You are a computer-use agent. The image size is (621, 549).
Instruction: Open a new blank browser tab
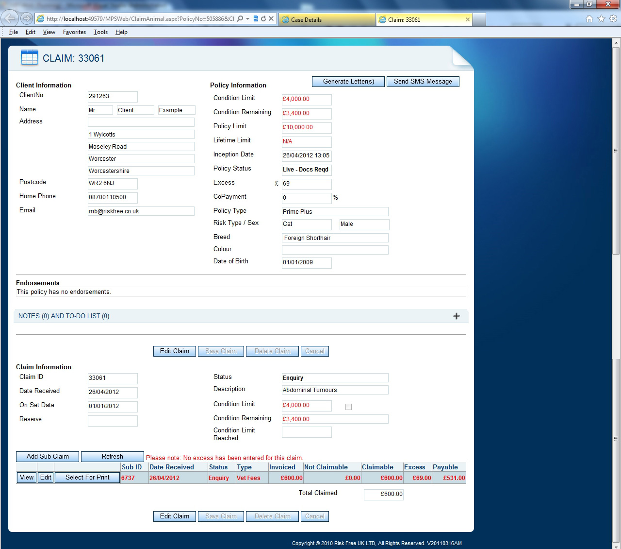(x=479, y=19)
